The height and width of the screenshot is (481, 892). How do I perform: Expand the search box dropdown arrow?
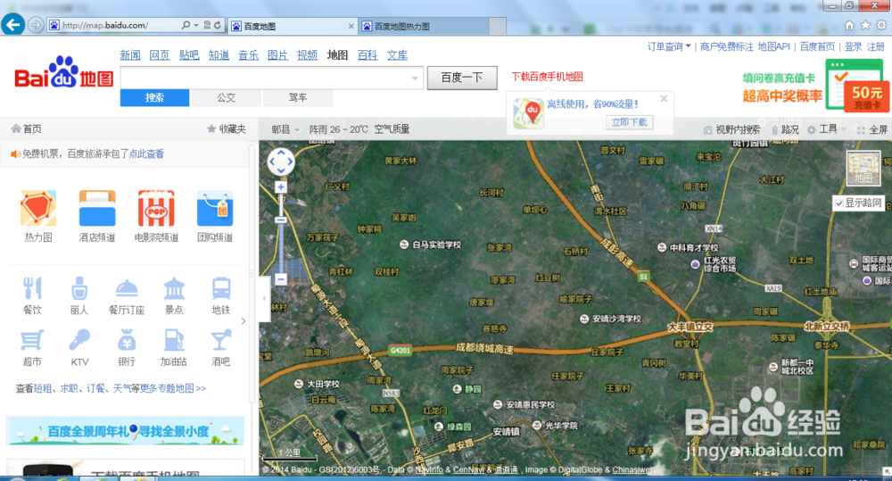pos(415,78)
